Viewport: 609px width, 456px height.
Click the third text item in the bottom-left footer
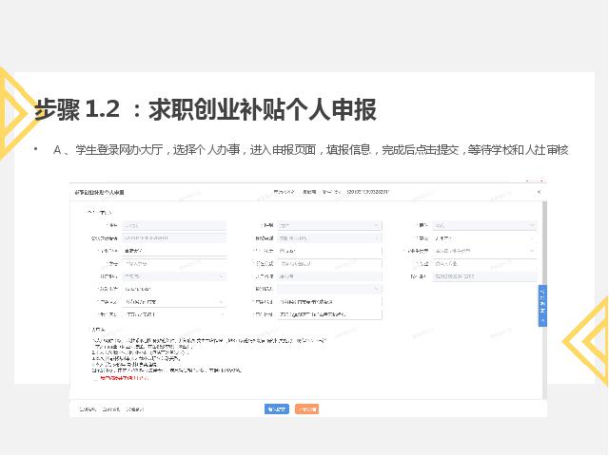click(x=135, y=409)
